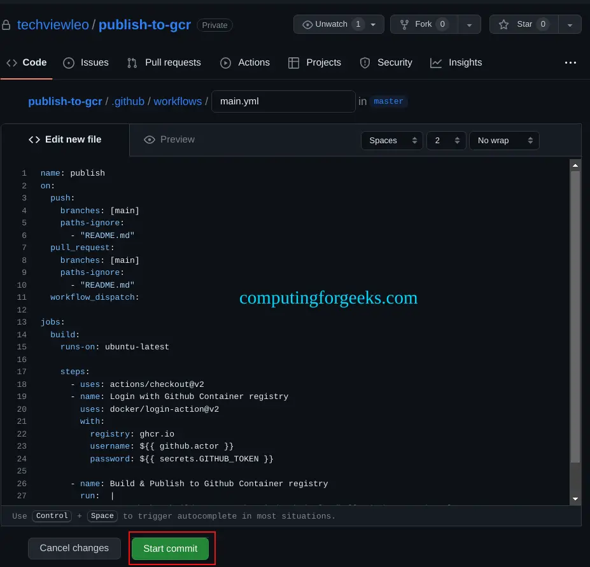Click the editor scrollbar down arrow

(x=575, y=498)
